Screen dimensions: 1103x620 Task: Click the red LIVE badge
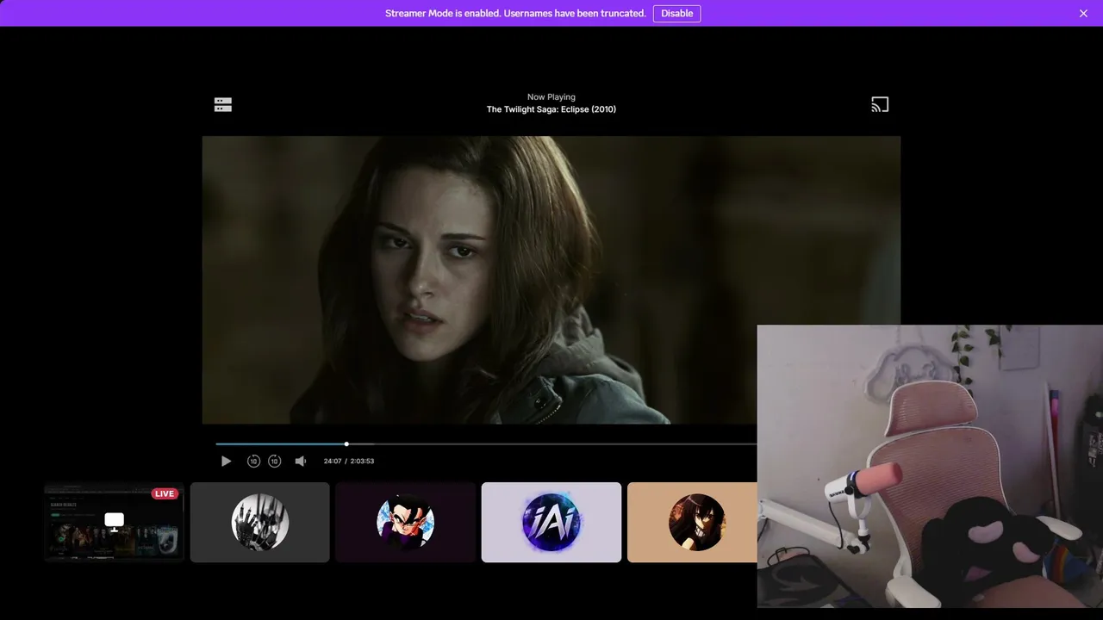point(165,493)
